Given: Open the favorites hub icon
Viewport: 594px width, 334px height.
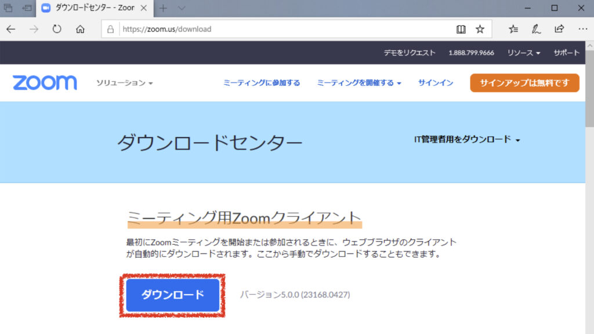Looking at the screenshot, I should [x=513, y=29].
